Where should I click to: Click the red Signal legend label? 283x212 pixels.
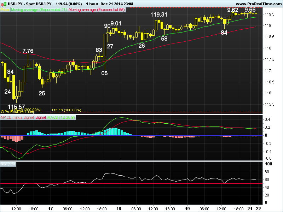click(x=41, y=117)
